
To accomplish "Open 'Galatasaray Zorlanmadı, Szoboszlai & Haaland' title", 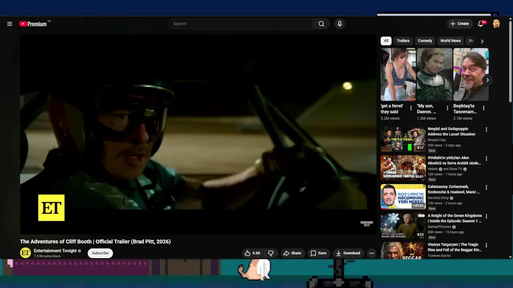I will tap(454, 189).
